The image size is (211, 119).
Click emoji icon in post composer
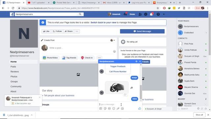point(114,52)
